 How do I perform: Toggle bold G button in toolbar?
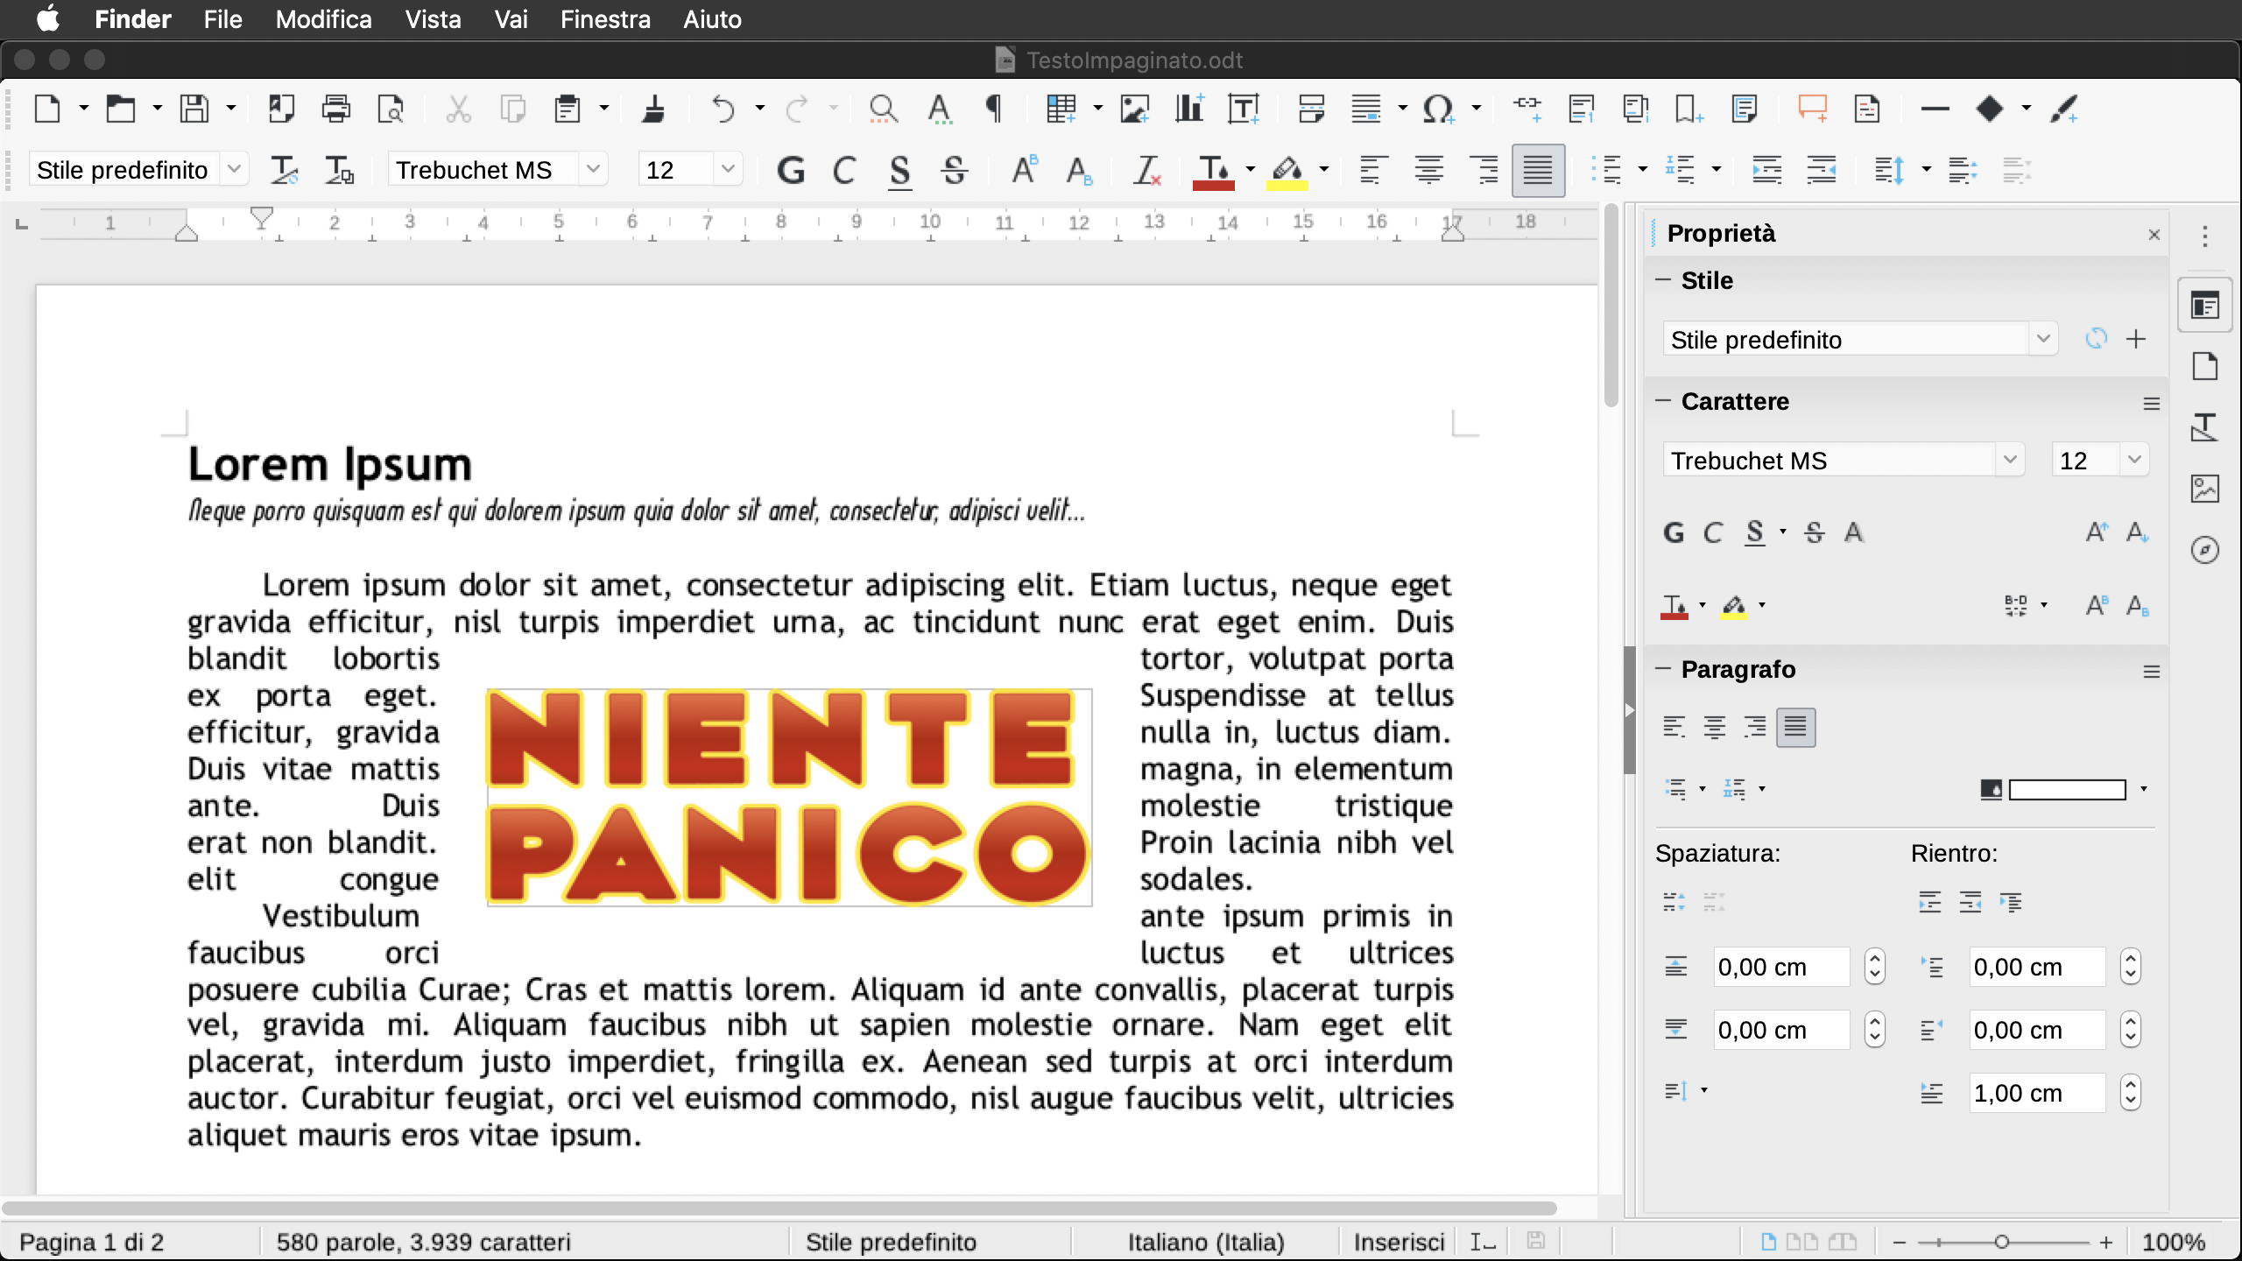(x=790, y=170)
